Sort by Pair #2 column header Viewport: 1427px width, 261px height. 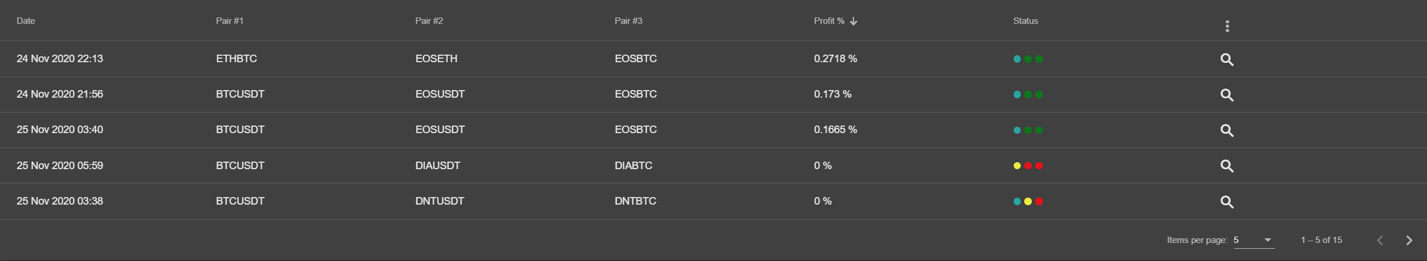pyautogui.click(x=429, y=21)
